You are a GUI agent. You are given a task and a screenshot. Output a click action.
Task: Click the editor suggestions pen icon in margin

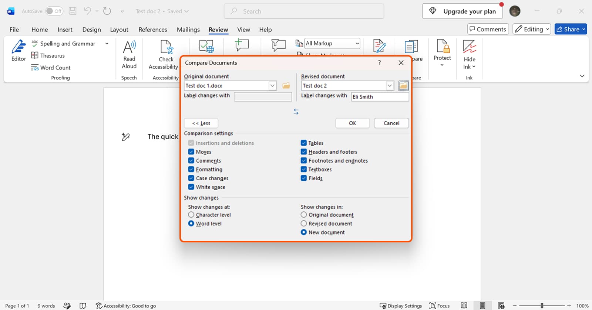click(126, 137)
